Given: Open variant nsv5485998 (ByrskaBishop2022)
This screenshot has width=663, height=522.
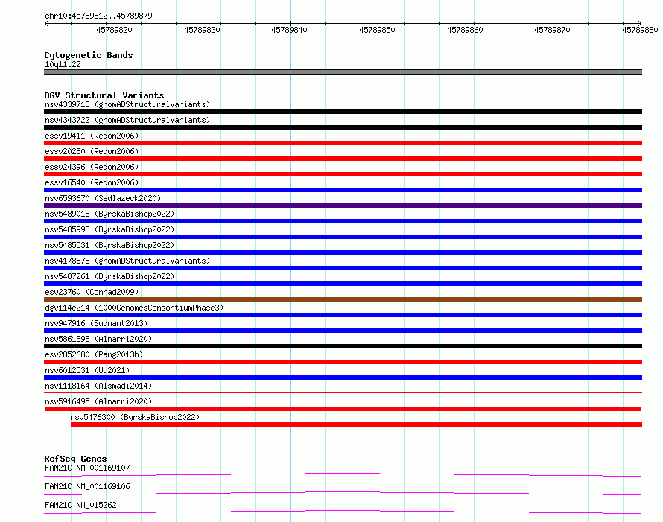Looking at the screenshot, I should 110,229.
